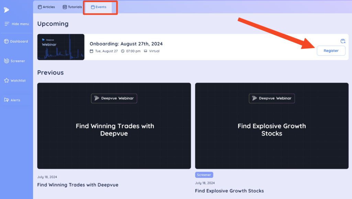Open the Dashboard menu label
The height and width of the screenshot is (199, 352).
(x=19, y=41)
